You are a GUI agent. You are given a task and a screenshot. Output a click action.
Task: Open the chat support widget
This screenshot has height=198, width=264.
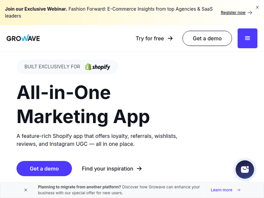tap(245, 170)
